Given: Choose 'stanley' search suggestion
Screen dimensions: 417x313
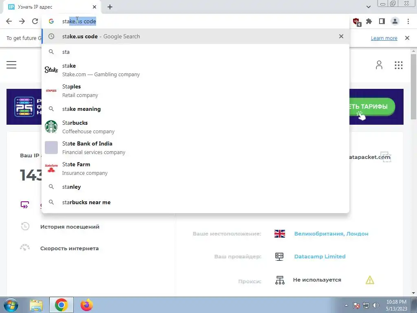Looking at the screenshot, I should tap(195, 187).
